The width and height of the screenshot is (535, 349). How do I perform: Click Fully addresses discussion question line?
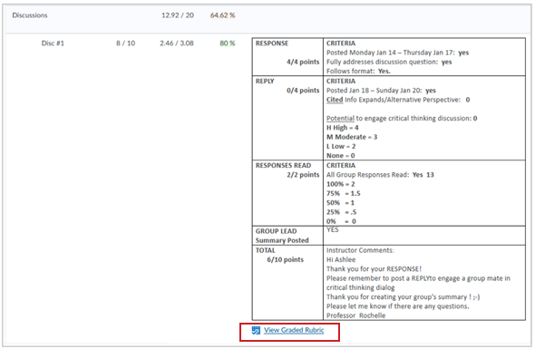point(389,62)
